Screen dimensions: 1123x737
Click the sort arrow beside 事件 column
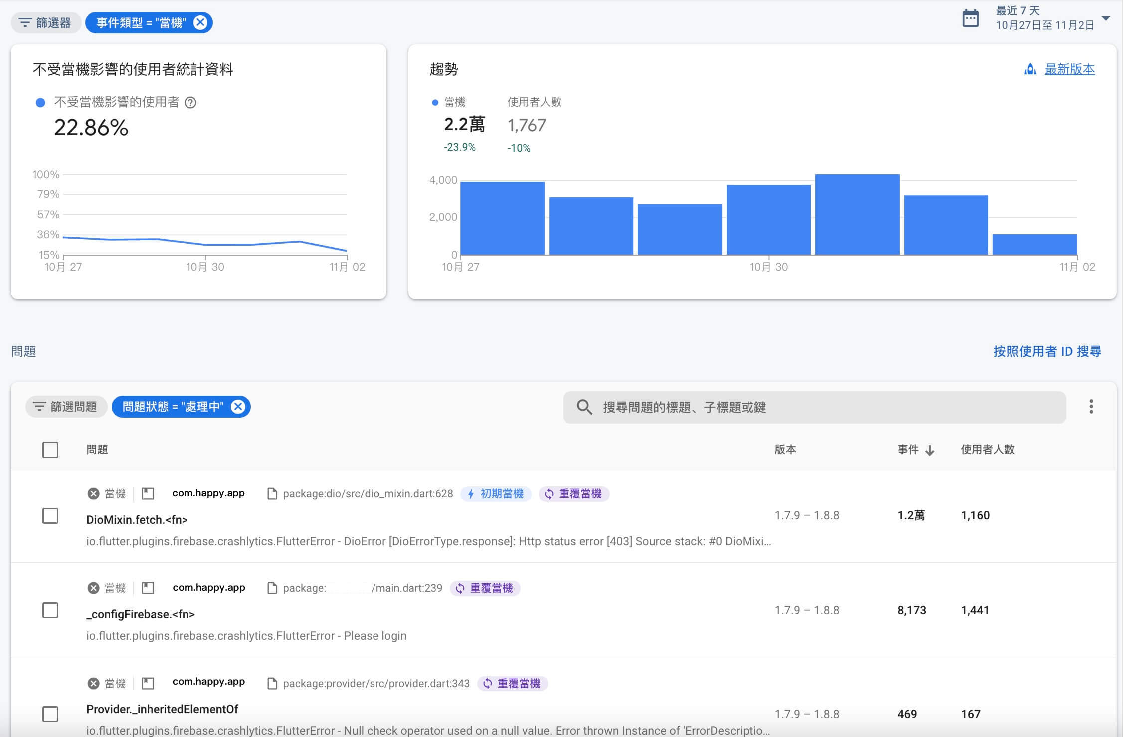[930, 450]
